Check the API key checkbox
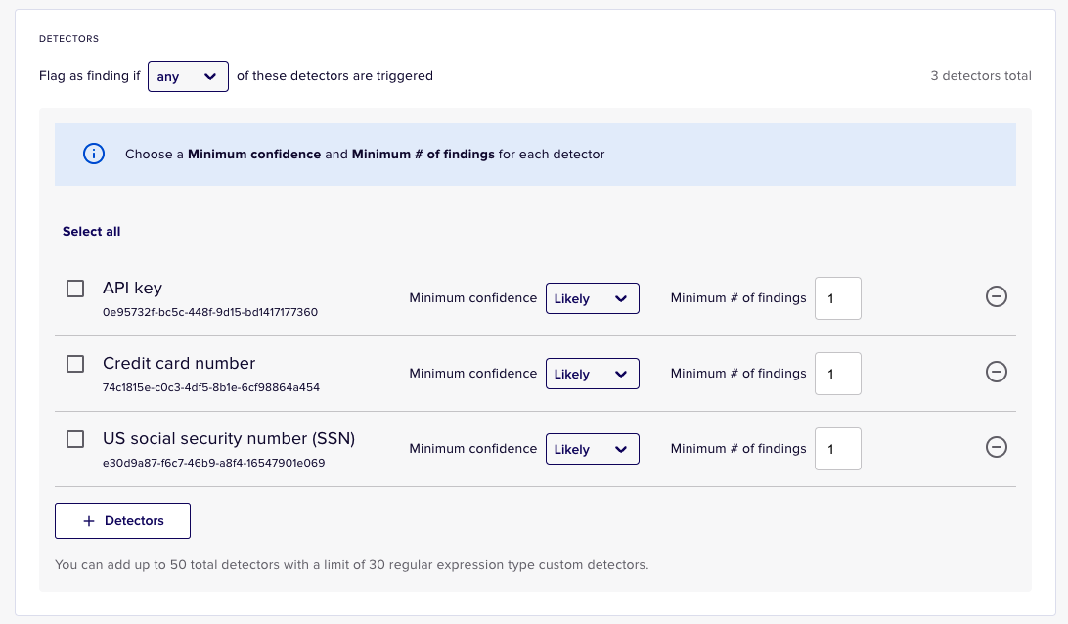 [x=75, y=289]
